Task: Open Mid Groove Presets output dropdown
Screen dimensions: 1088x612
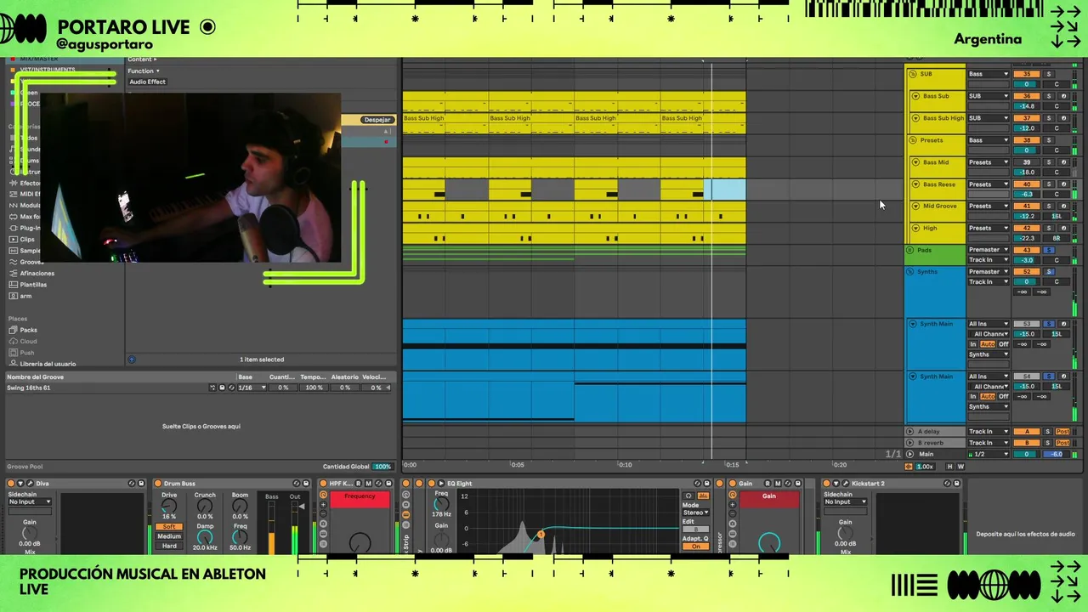Action: (989, 206)
